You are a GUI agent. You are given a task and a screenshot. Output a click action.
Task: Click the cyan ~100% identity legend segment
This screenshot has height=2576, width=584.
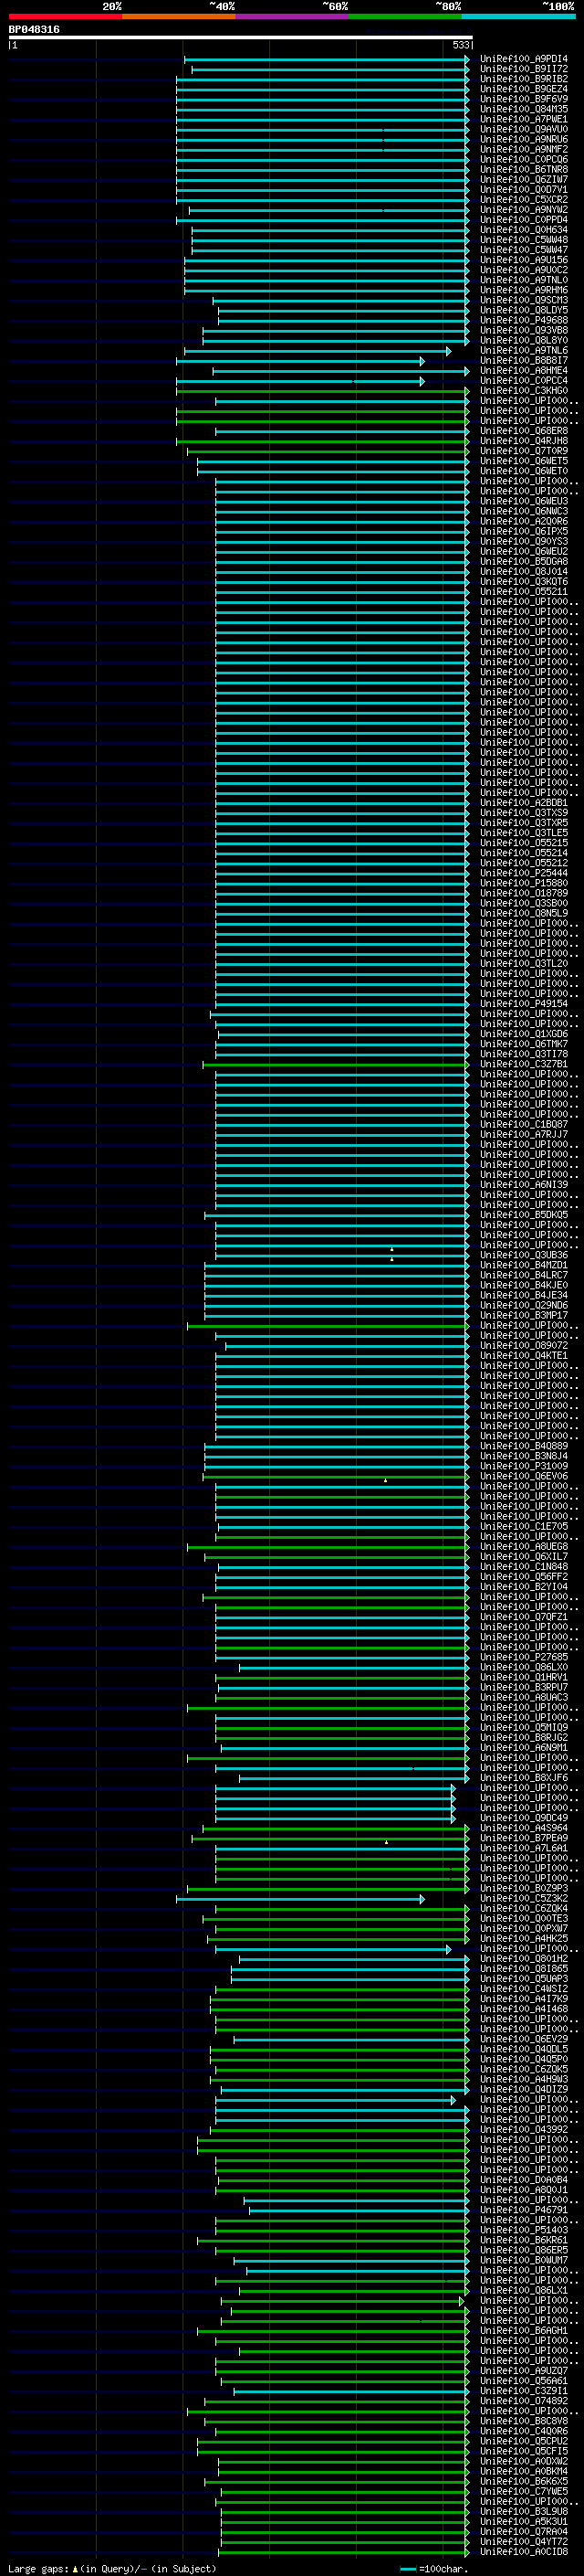(x=518, y=16)
